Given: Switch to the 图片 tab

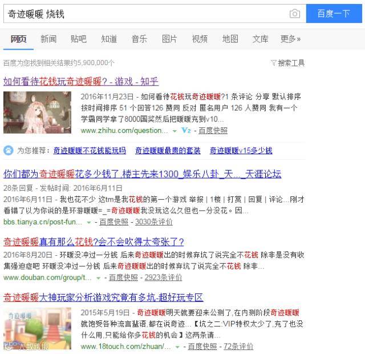Looking at the screenshot, I should [x=169, y=39].
